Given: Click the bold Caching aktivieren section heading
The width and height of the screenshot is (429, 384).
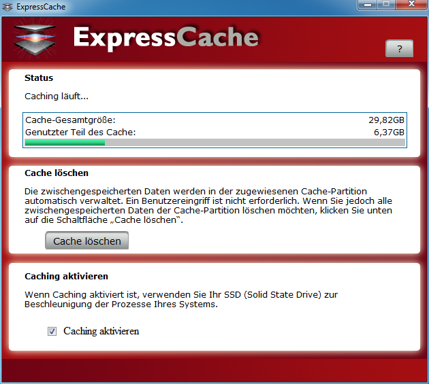Looking at the screenshot, I should click(67, 277).
